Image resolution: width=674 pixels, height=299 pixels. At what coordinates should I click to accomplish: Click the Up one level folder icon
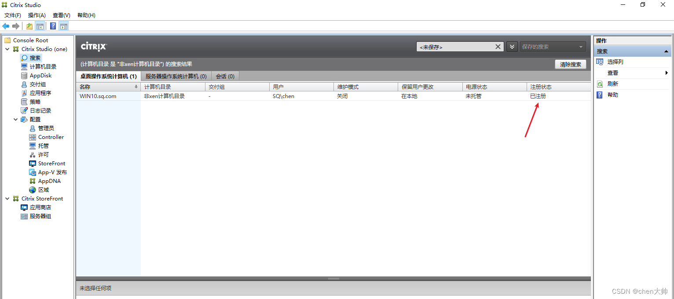(29, 26)
